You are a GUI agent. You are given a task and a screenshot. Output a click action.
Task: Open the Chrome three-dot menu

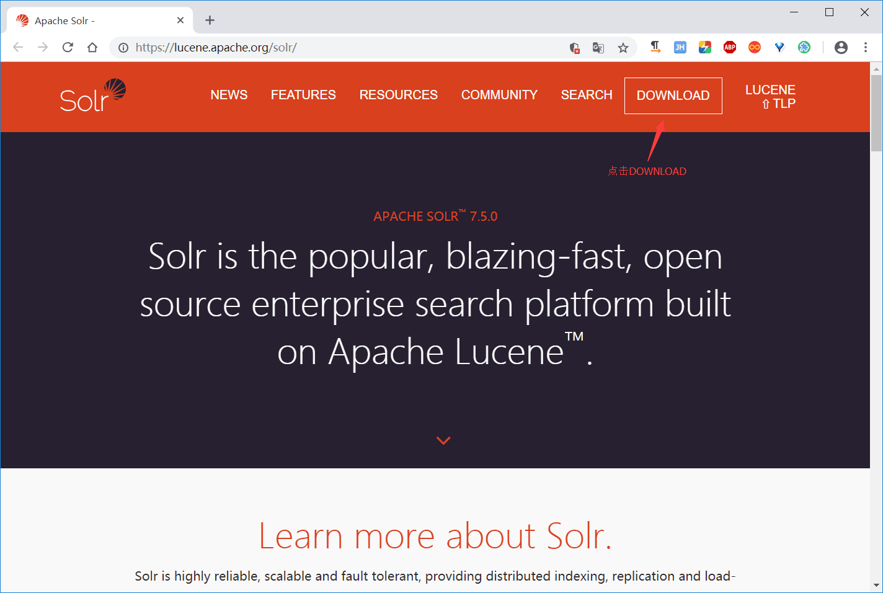[x=866, y=47]
